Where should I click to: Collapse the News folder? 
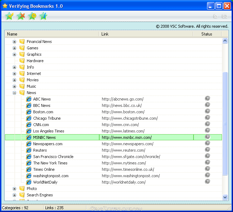point(14,93)
